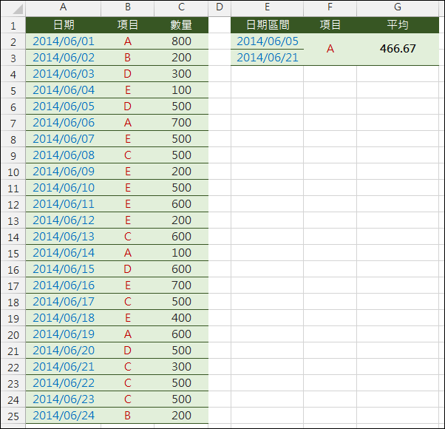Click date 2014/06/21 in column A
Viewport: 445px width, 429px height.
[x=64, y=367]
